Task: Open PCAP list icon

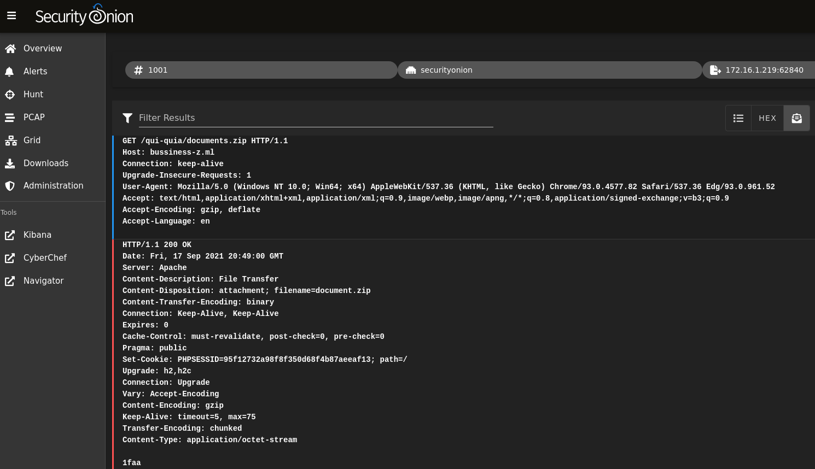Action: pos(10,118)
